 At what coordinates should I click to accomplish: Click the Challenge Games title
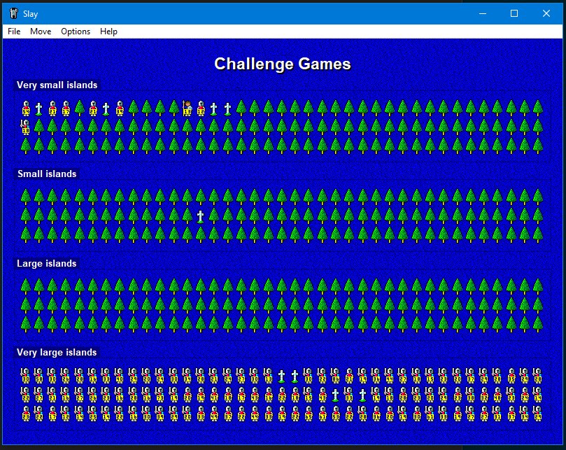283,64
